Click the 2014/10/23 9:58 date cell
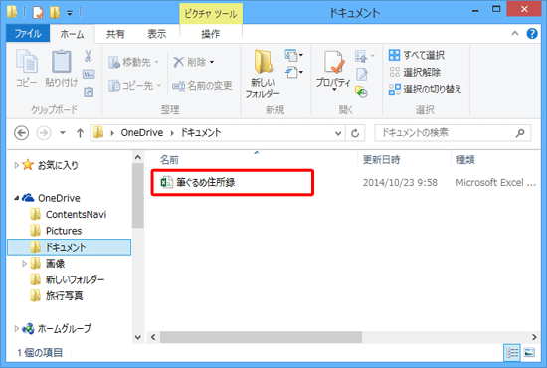The image size is (547, 368). coord(400,182)
